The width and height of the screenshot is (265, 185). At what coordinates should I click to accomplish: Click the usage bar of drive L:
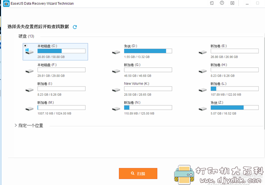[235, 89]
